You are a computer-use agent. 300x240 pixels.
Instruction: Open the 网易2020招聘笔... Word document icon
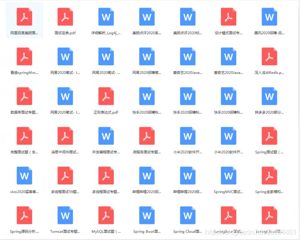pos(147,56)
